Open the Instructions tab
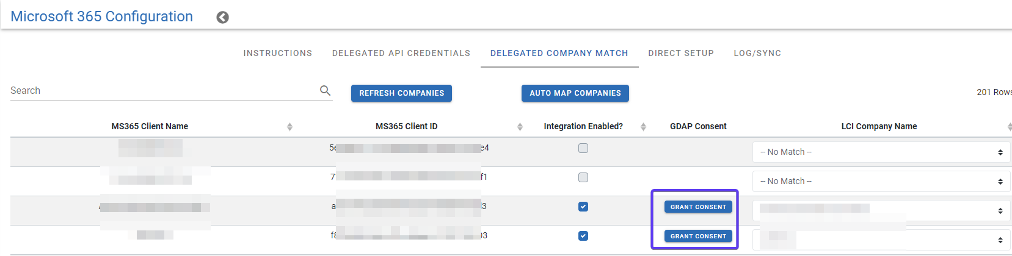This screenshot has height=256, width=1012. [278, 53]
